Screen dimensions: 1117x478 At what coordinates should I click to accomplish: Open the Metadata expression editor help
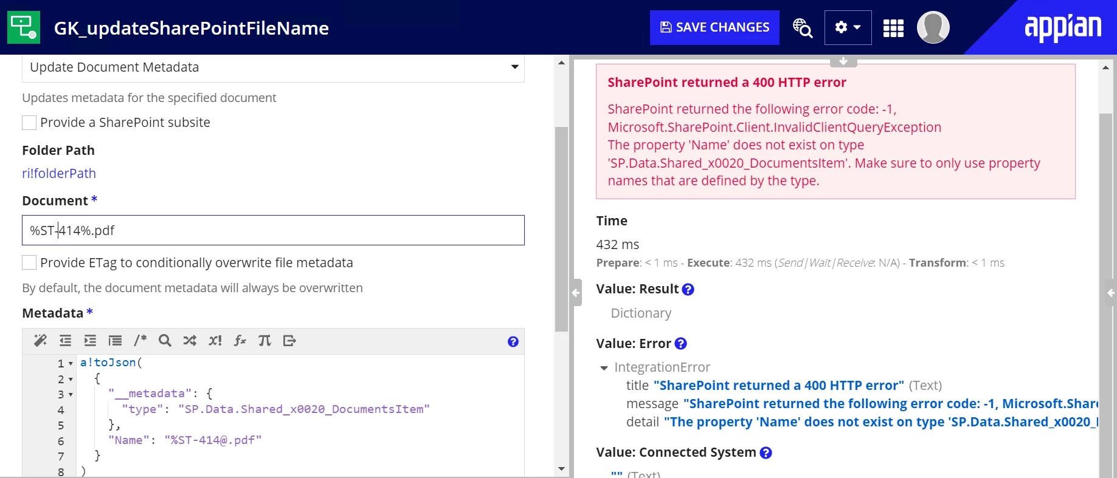tap(513, 342)
